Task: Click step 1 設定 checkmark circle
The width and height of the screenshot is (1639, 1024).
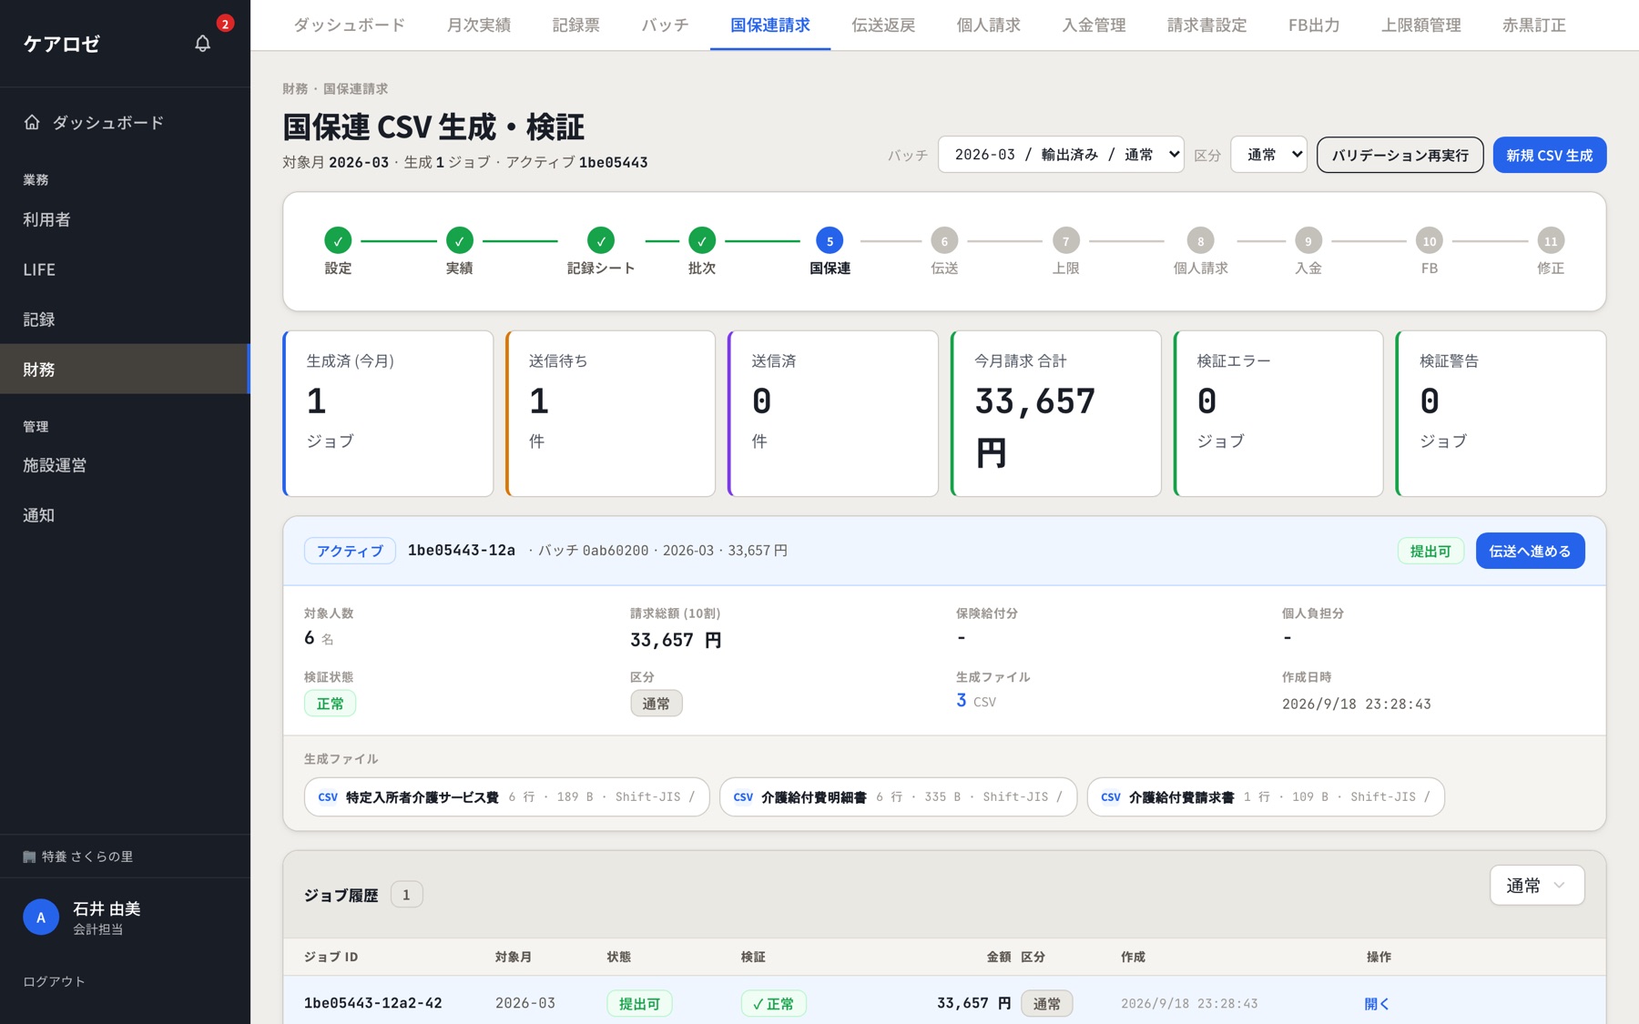Action: (338, 240)
